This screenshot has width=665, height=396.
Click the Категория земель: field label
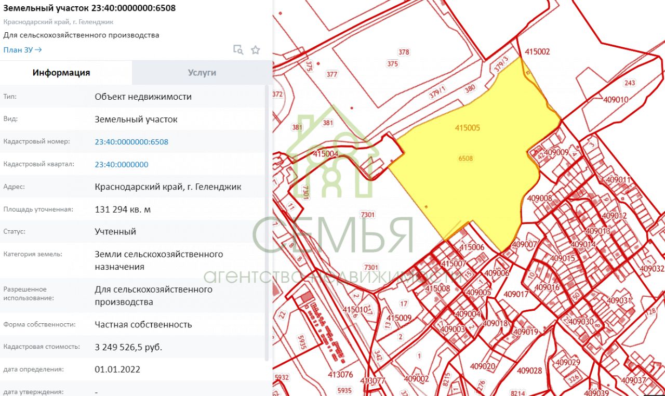(33, 254)
